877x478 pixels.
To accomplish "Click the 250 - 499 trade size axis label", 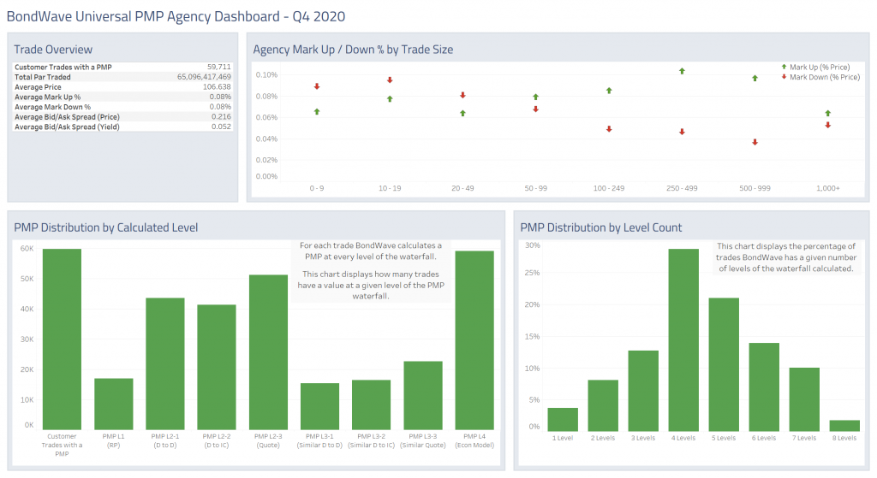I will point(682,188).
